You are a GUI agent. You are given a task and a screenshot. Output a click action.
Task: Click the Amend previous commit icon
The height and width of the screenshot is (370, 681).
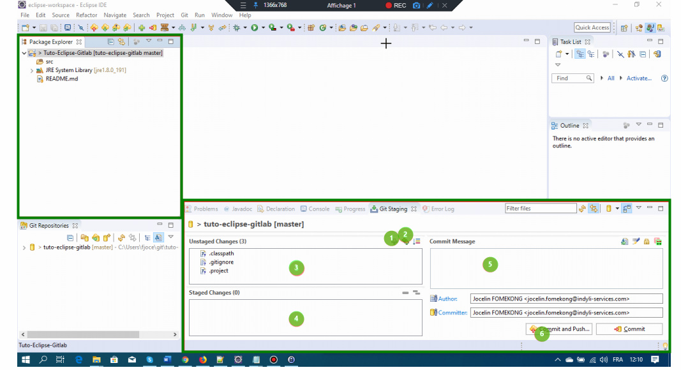coord(625,241)
